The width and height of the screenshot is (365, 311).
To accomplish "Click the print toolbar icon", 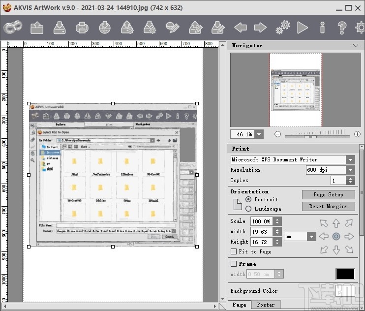I will pos(82,28).
